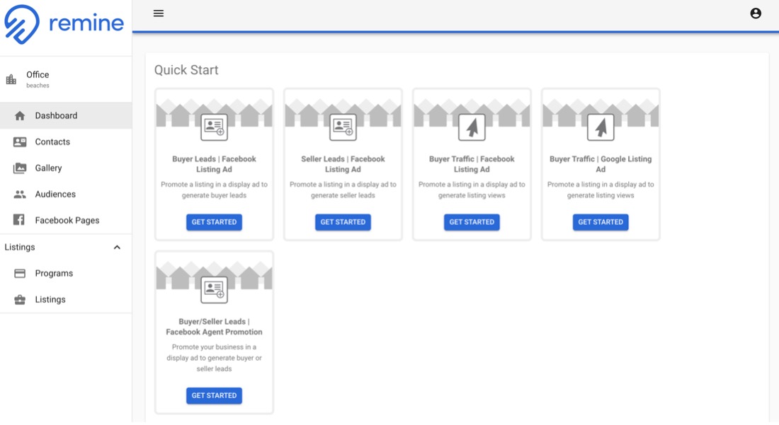Select the Office beaches entry

[x=66, y=79]
